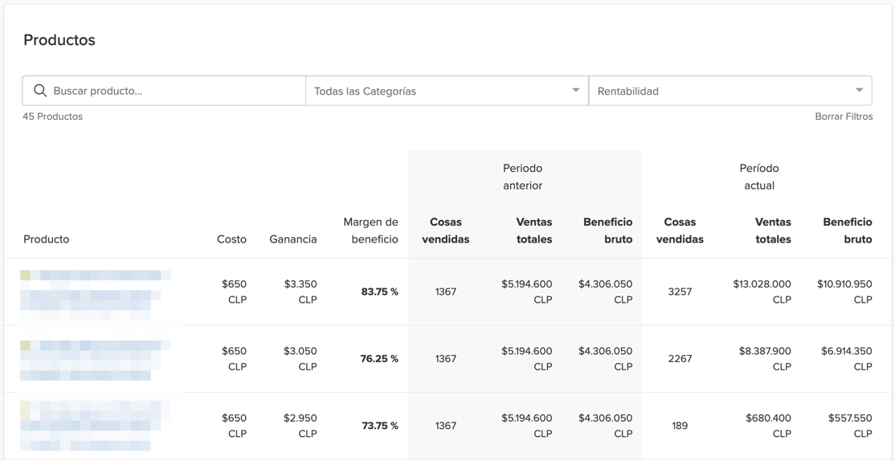Click the $6.914.350 CLP beneficio value
895x461 pixels.
(847, 359)
